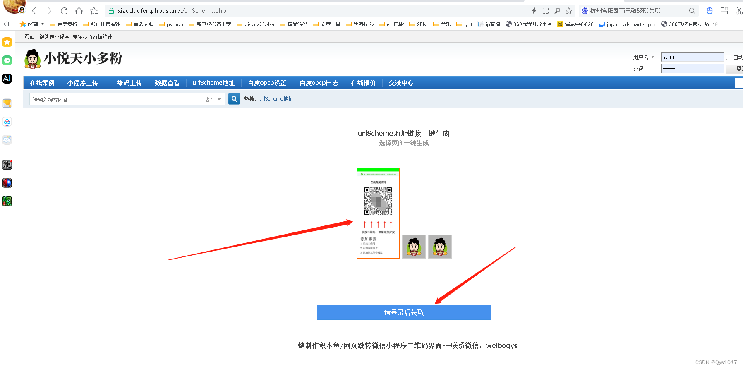Collapse the sidebar with the arrow icon

coord(6,24)
